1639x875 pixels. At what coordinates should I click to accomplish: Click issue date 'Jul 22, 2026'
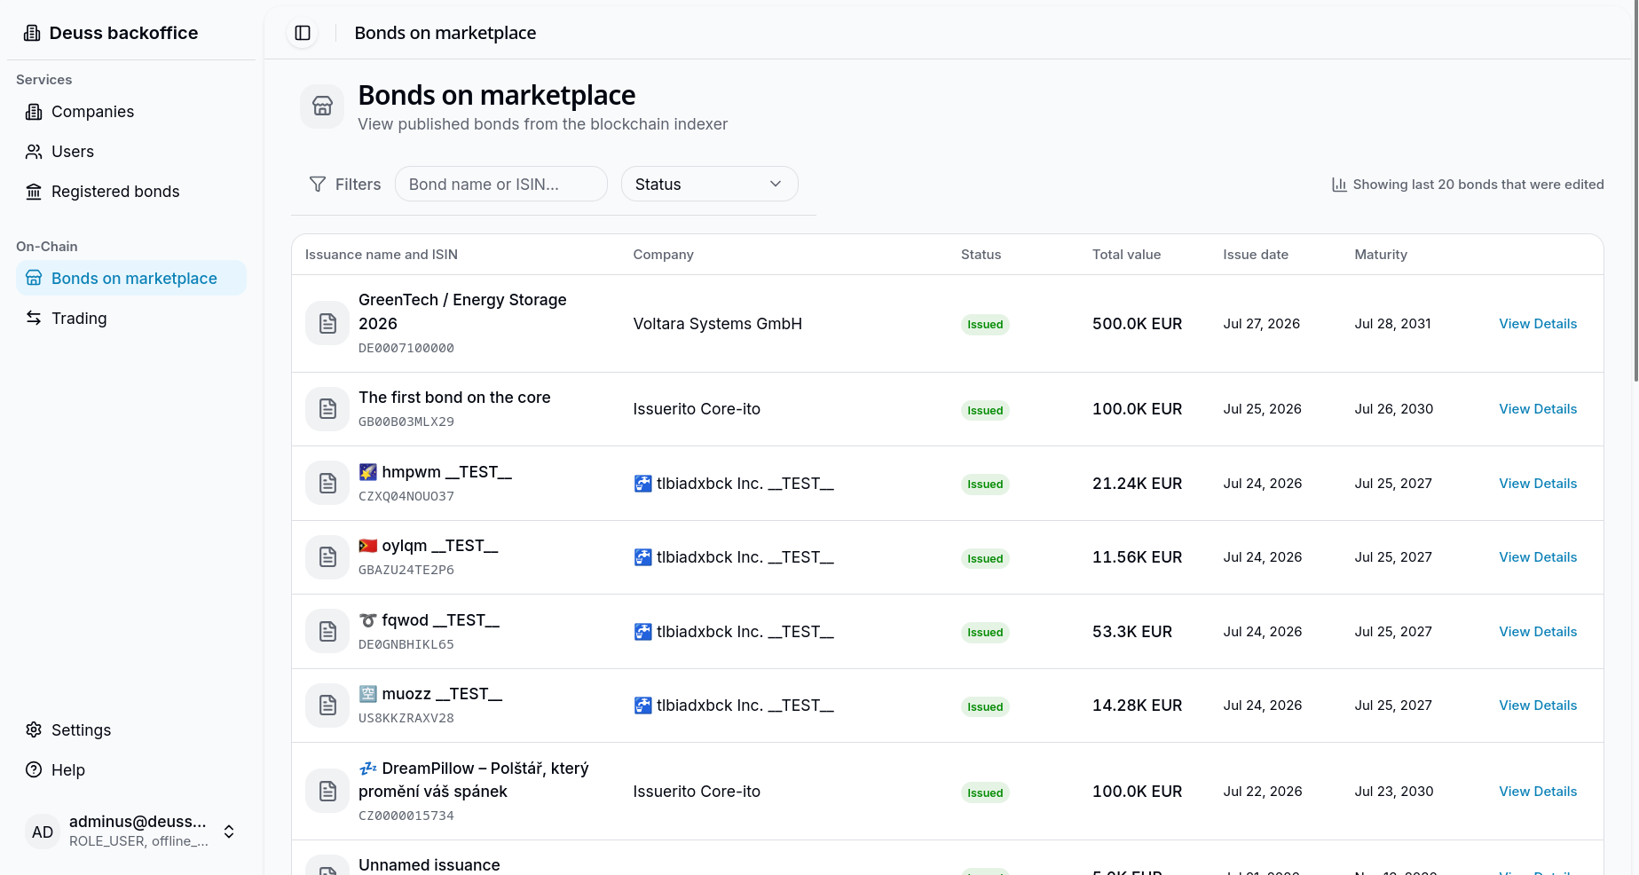(x=1263, y=792)
